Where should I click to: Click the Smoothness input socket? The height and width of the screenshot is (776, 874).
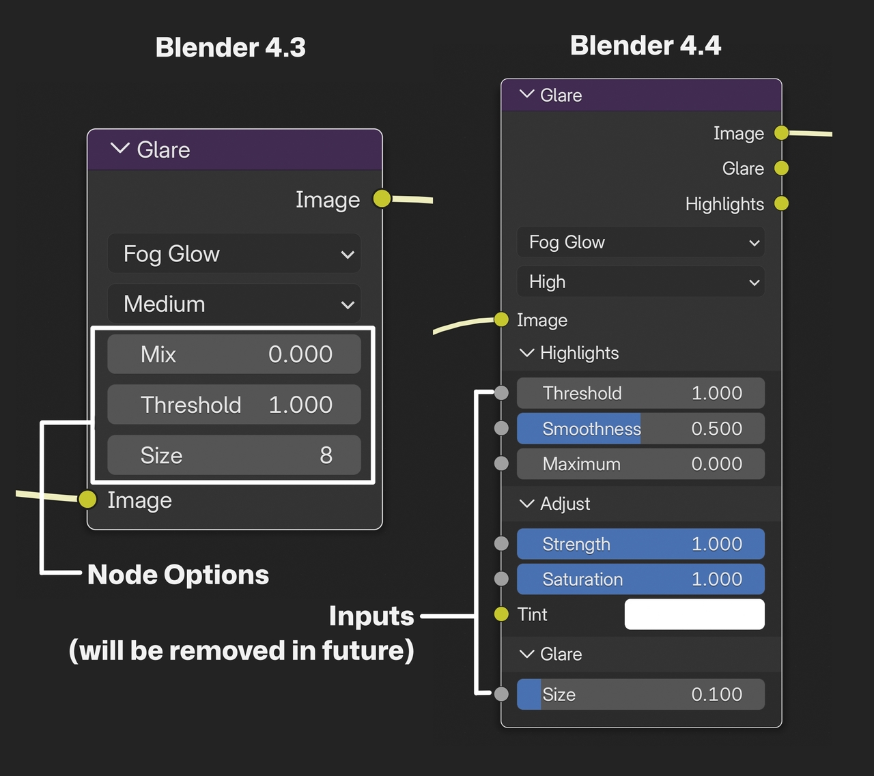pyautogui.click(x=501, y=428)
